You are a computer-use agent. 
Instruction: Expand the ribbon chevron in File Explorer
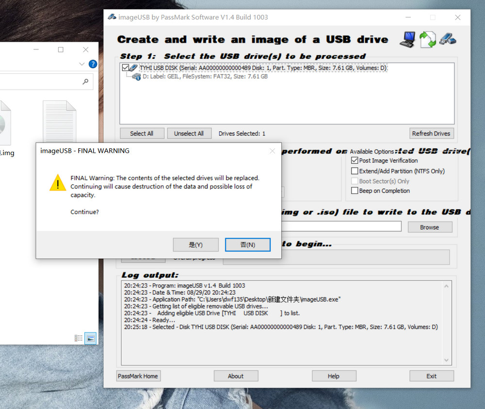pyautogui.click(x=81, y=64)
